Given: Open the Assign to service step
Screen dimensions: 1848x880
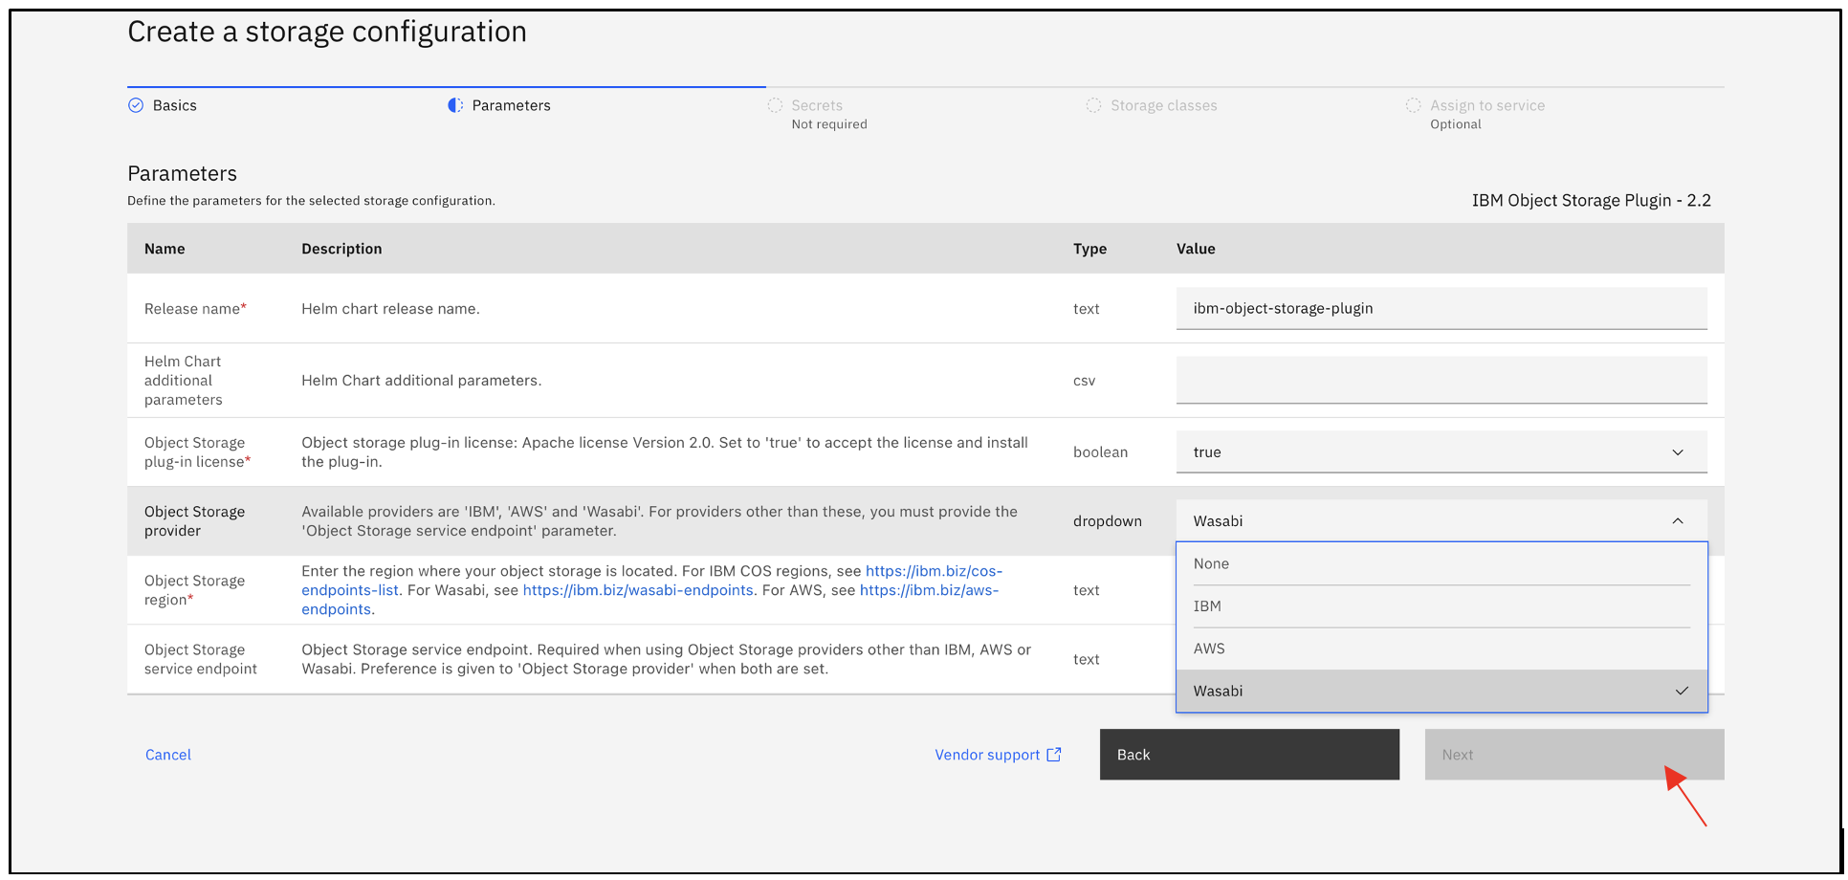Looking at the screenshot, I should click(1487, 105).
